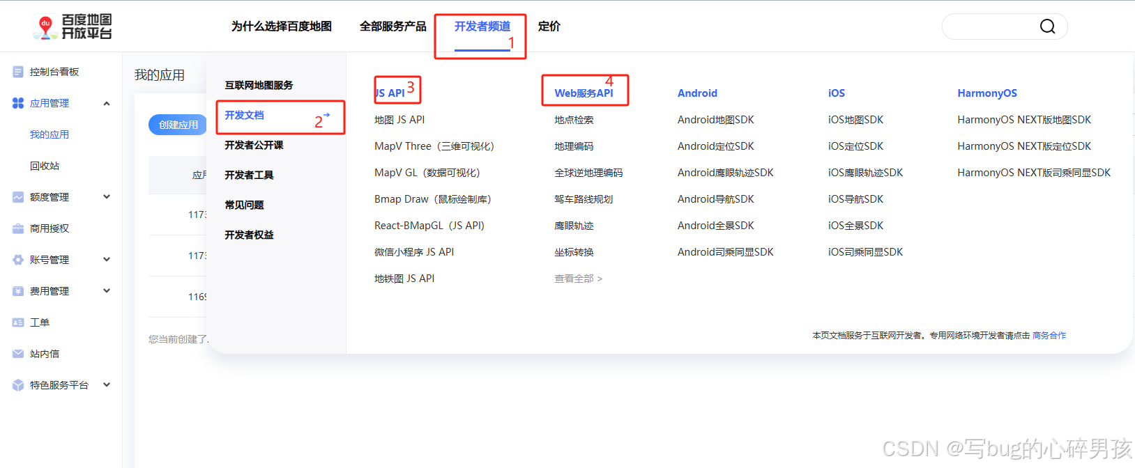Open Android地图SDK link
1135x468 pixels.
(x=716, y=120)
